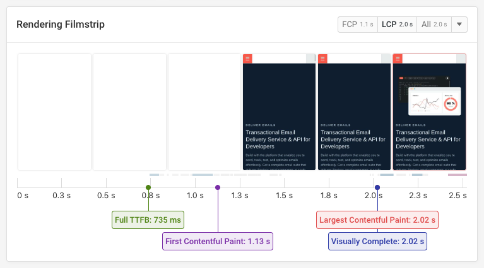Screen dimensions: 484x268
Task: Click the Visually Complete 2.02 s label
Action: point(377,241)
